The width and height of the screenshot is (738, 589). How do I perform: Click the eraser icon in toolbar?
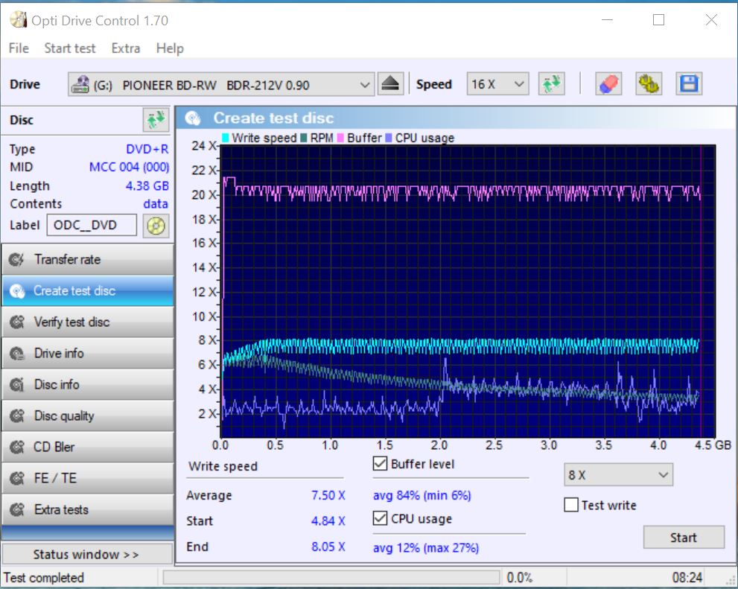[x=608, y=84]
